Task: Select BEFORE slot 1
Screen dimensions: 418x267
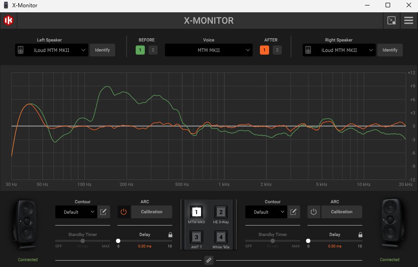Action: click(x=140, y=50)
